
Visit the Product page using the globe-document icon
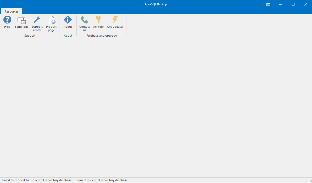click(x=51, y=20)
